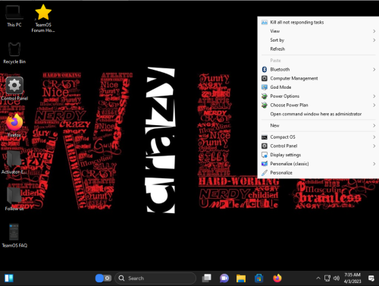Open Choose Power Plan submenu
379x286 pixels.
pos(318,105)
